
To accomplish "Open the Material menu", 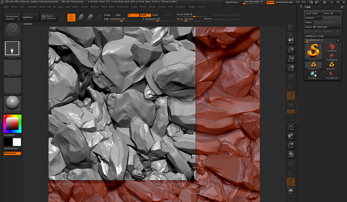I will pyautogui.click(x=94, y=7).
